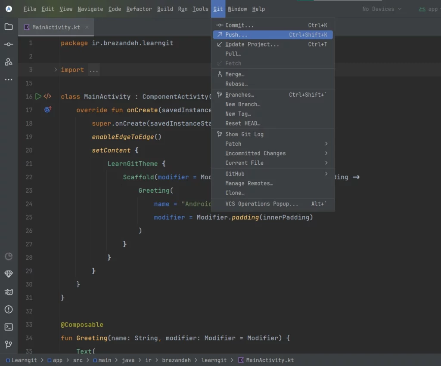Open the Refactor menu

pyautogui.click(x=139, y=9)
